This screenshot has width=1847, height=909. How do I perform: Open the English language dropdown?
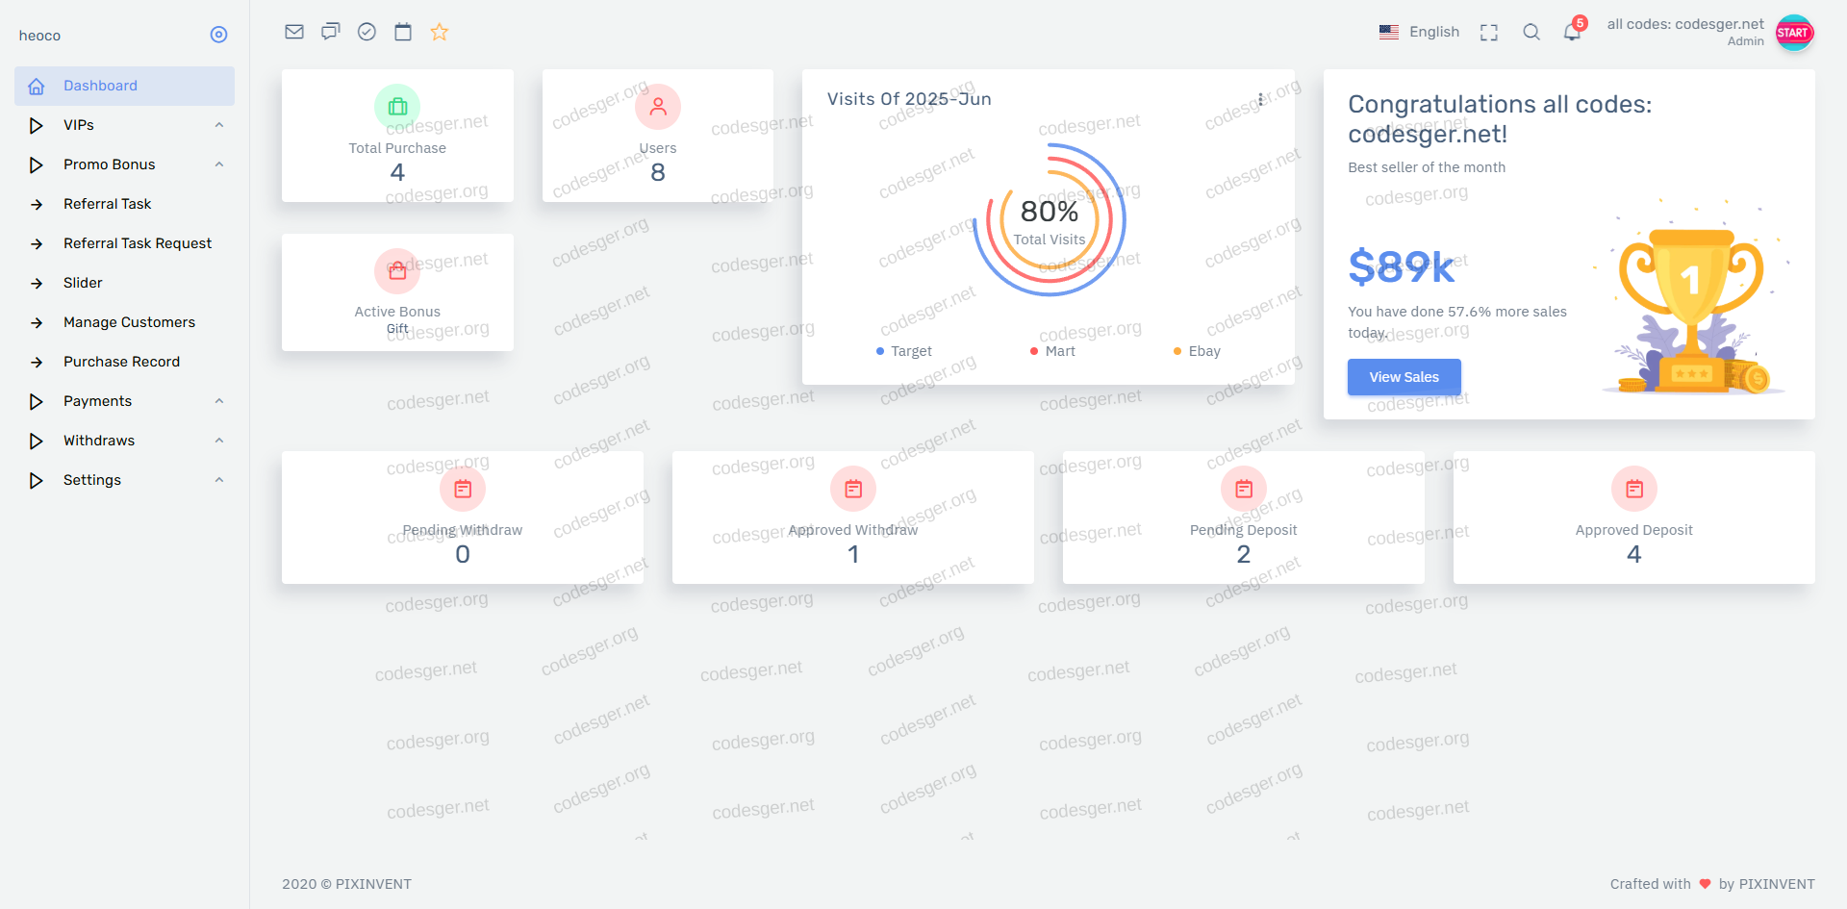[1419, 32]
